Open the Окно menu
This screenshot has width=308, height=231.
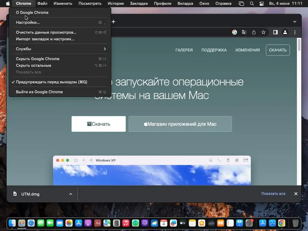204,4
